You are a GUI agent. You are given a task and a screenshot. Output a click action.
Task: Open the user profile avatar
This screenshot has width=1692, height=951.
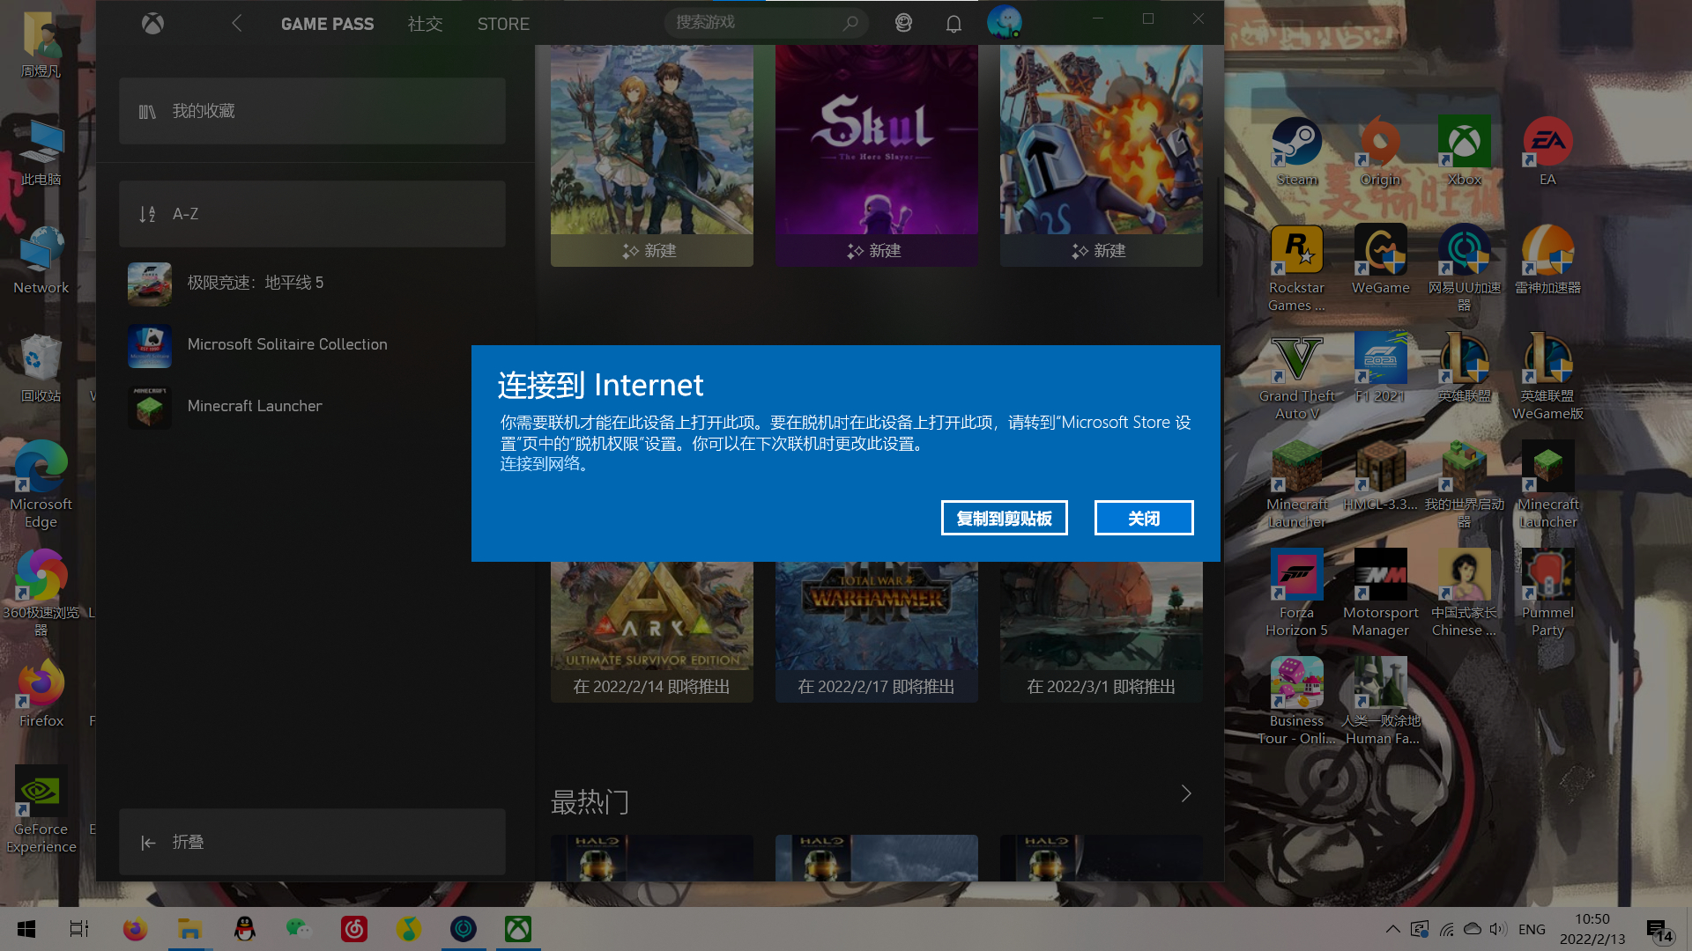click(1004, 22)
